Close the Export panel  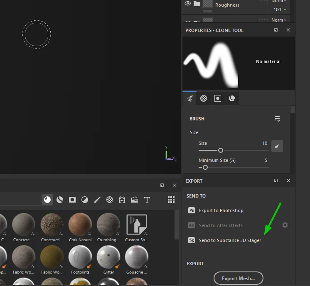[x=288, y=181]
